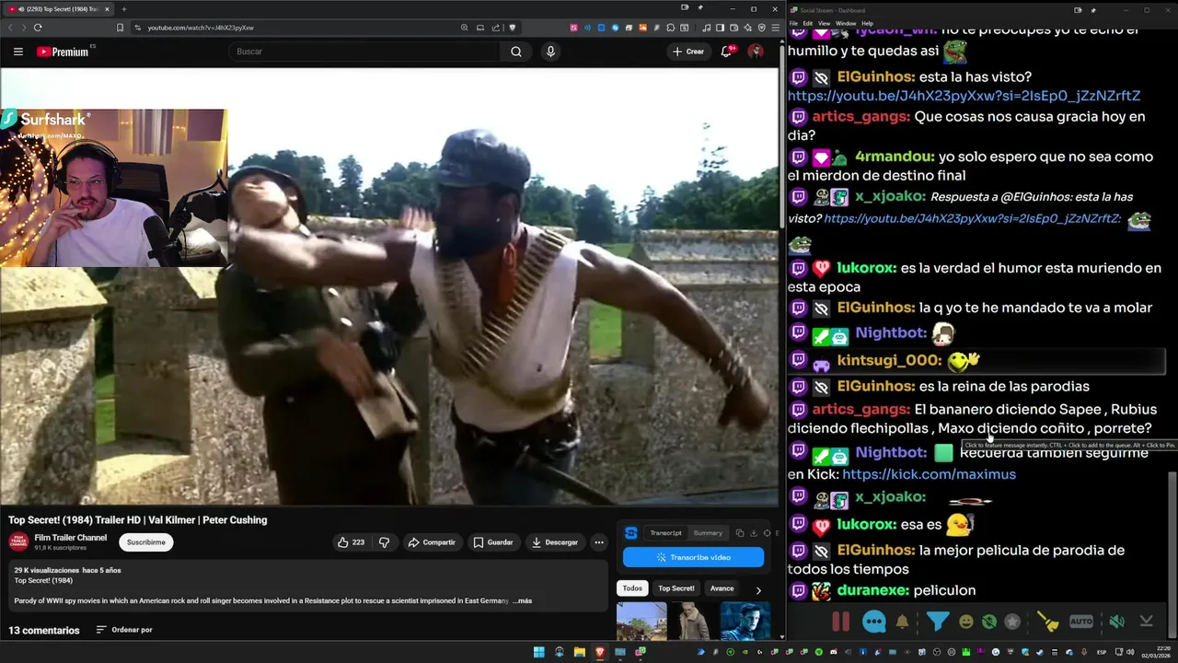Start voice search with microphone icon

(550, 52)
